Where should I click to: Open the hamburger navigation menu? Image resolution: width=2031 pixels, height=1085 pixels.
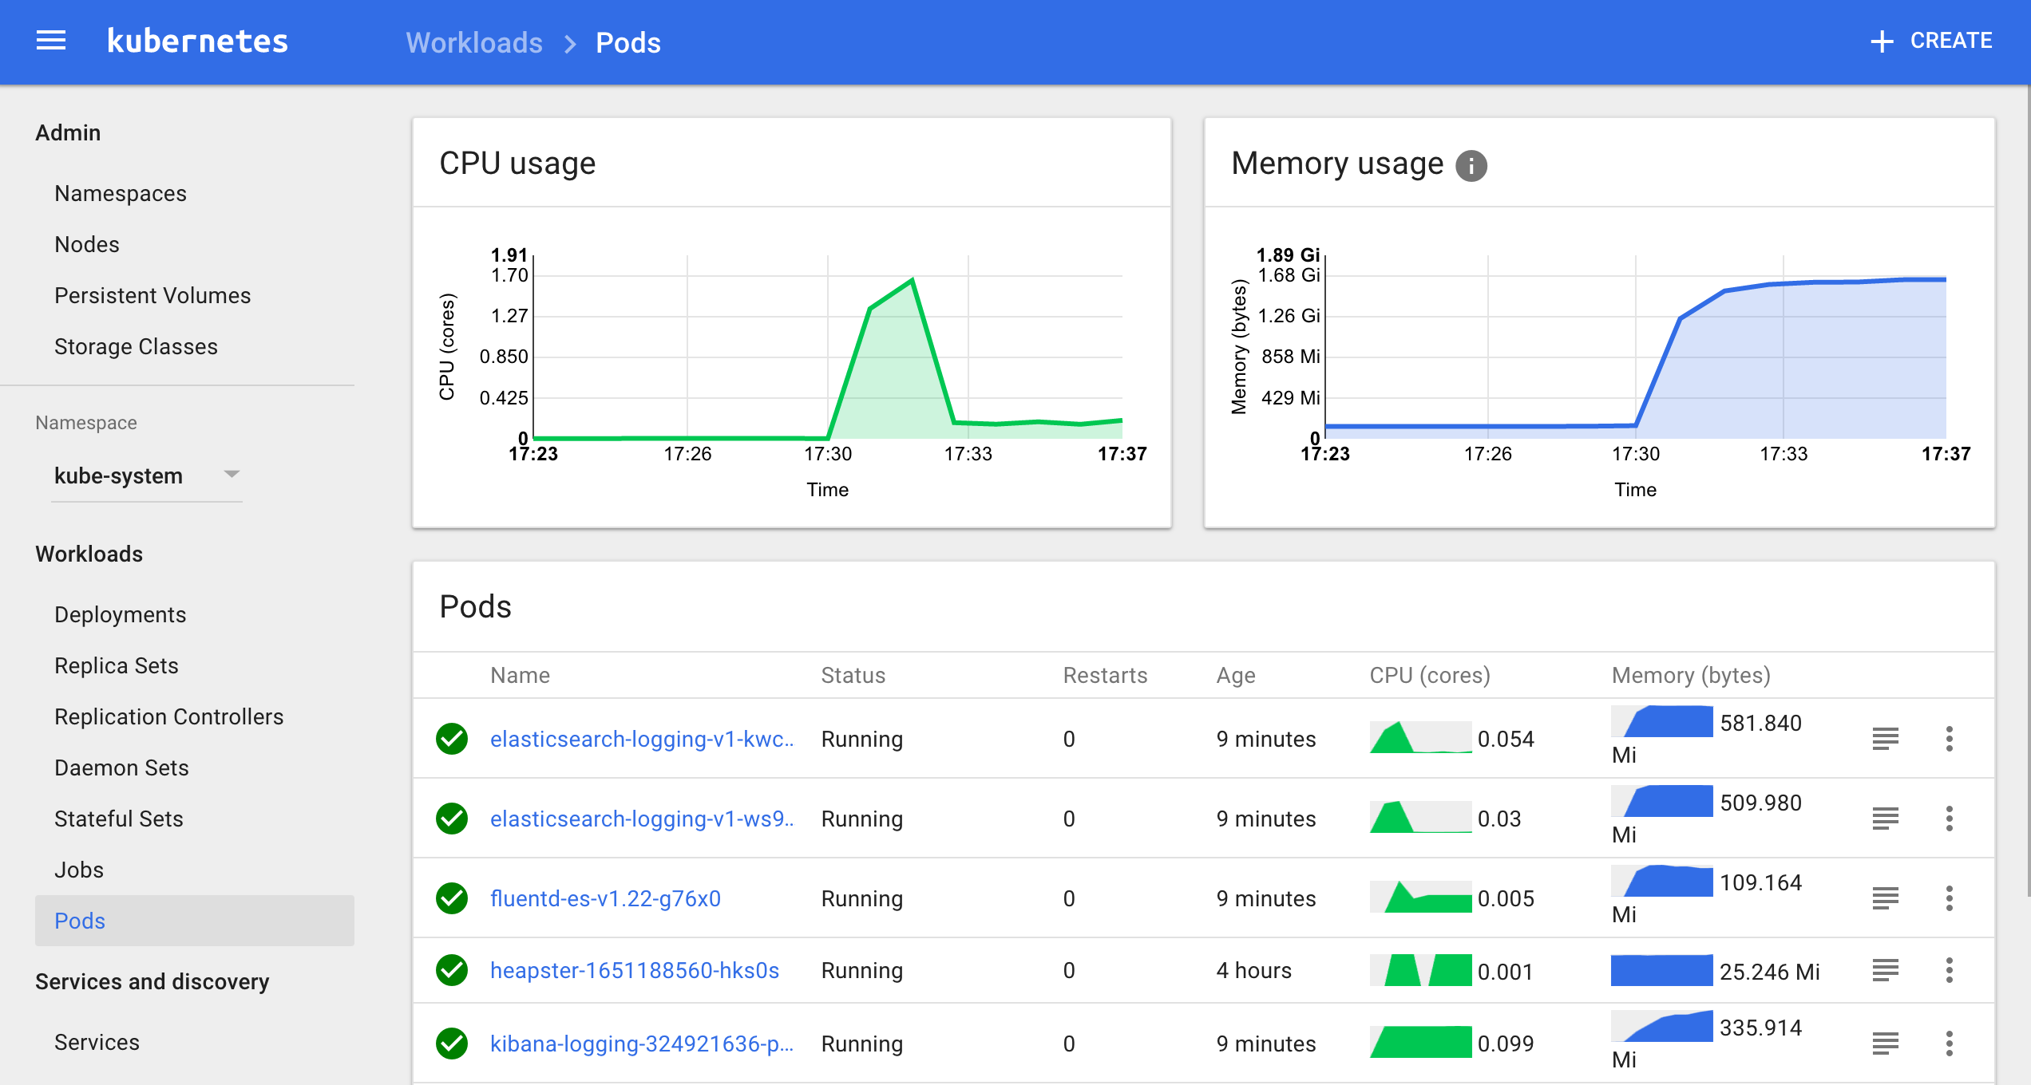tap(51, 41)
